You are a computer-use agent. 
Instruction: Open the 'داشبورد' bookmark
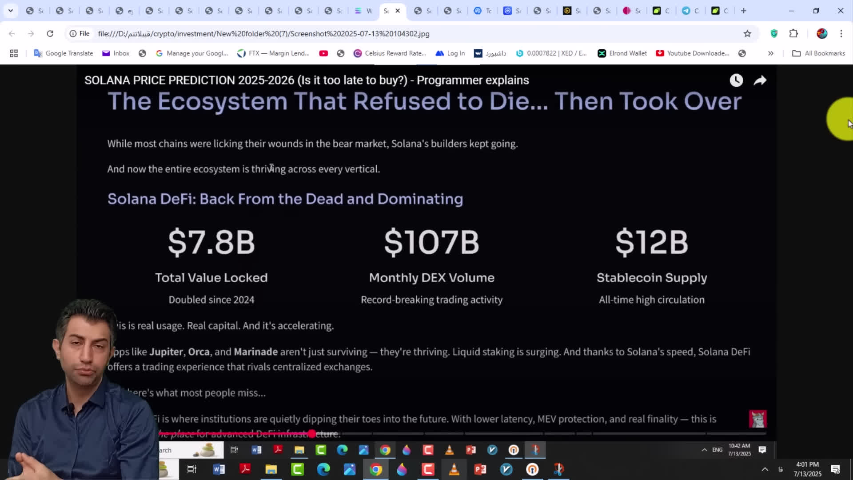click(x=490, y=53)
